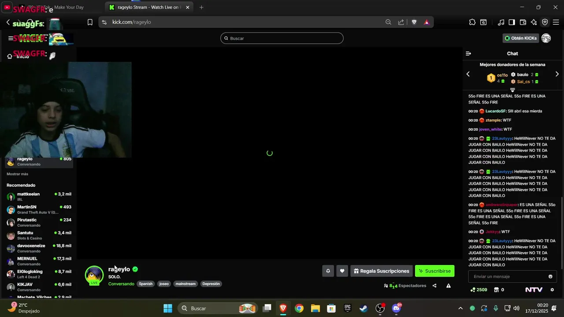Image resolution: width=564 pixels, height=317 pixels.
Task: Collapse the chat panel arrow icon
Action: 468,53
